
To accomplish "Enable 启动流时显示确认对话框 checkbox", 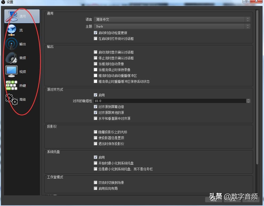I will tap(95, 52).
